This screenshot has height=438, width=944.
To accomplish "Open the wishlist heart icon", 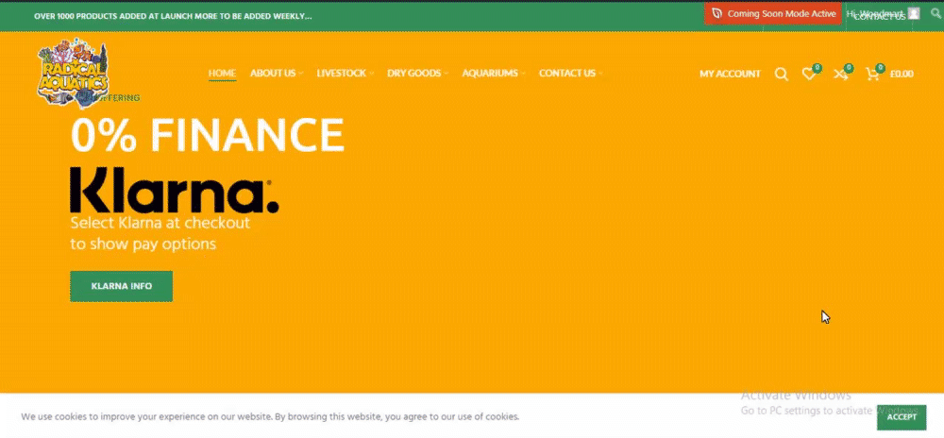I will point(809,74).
